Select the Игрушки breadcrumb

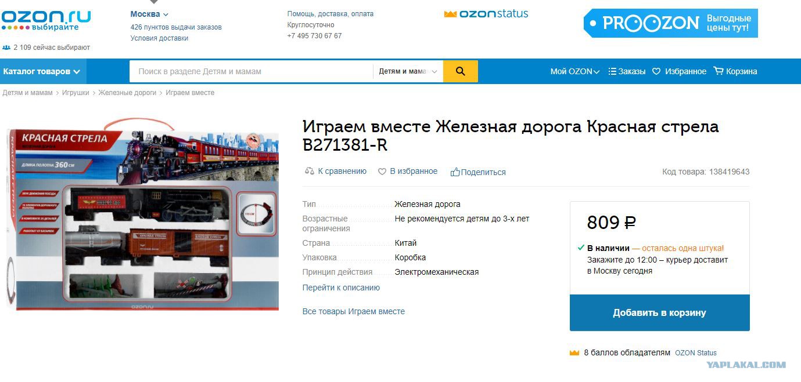click(x=76, y=93)
